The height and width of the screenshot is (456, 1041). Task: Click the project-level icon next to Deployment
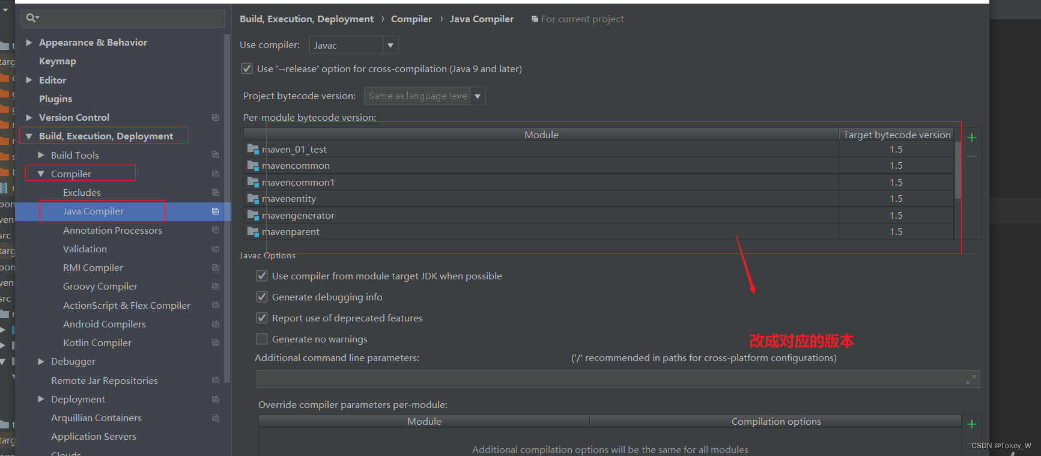point(215,399)
